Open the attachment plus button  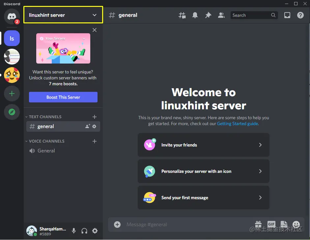pos(117,225)
